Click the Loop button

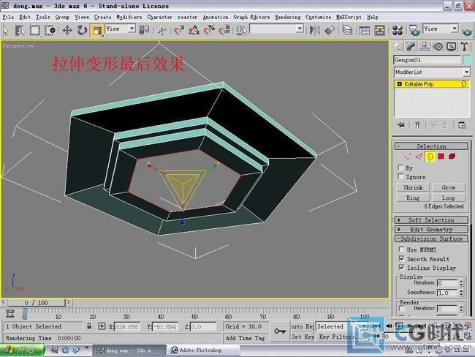click(449, 198)
